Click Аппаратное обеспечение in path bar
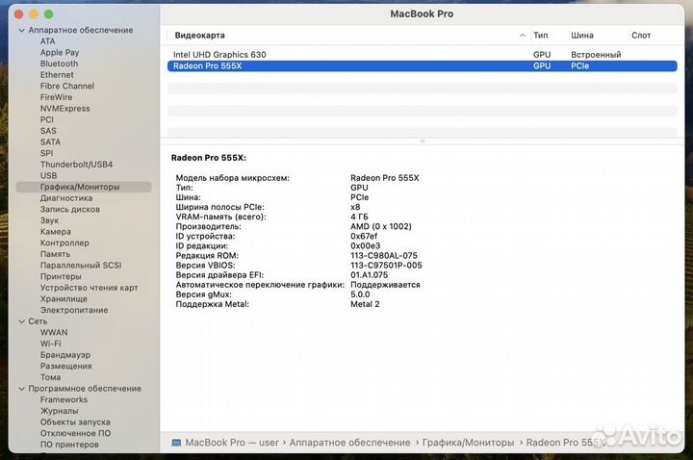 point(349,443)
